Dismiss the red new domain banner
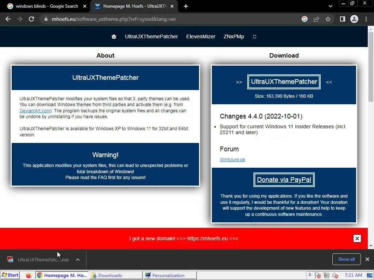The height and width of the screenshot is (280, 374). point(357,238)
